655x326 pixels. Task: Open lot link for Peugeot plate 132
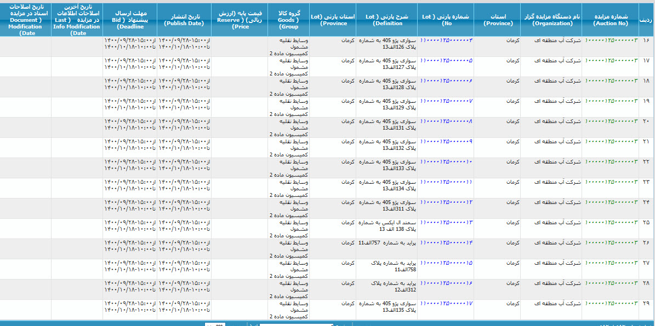pyautogui.click(x=446, y=142)
